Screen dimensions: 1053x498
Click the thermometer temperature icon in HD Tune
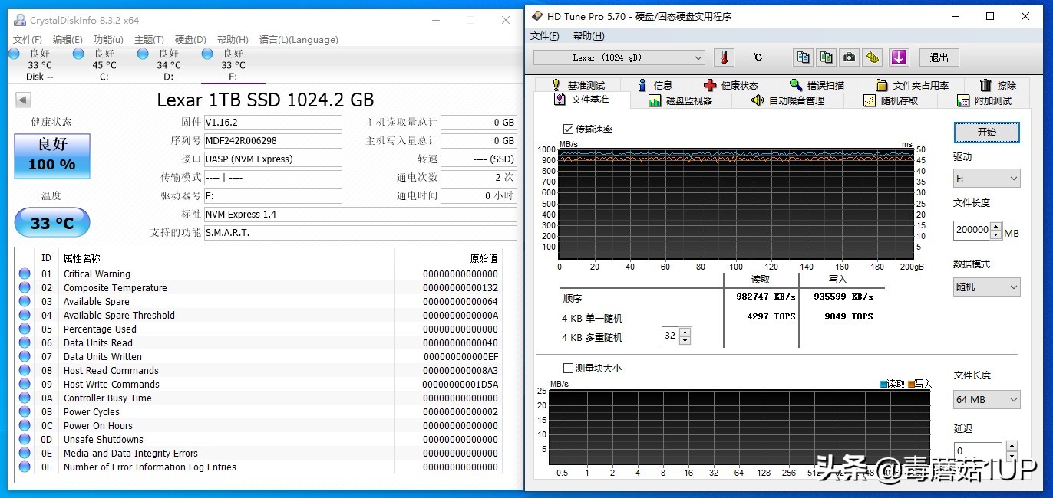723,57
